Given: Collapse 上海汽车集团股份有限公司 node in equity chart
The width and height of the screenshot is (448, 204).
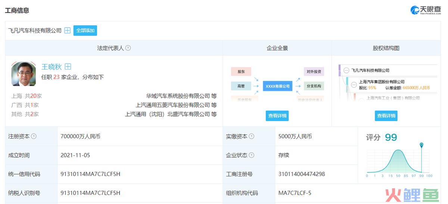Looking at the screenshot, I should click(x=354, y=85).
